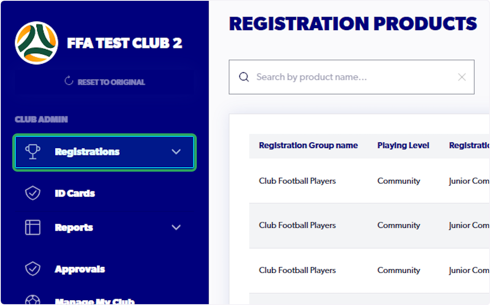Click the FFA Test Club 2 logo
This screenshot has height=305, width=490.
(36, 42)
